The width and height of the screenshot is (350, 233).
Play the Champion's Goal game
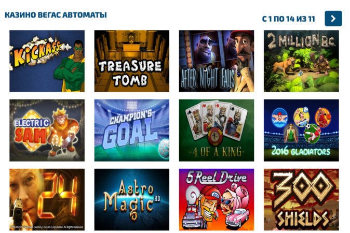(132, 130)
